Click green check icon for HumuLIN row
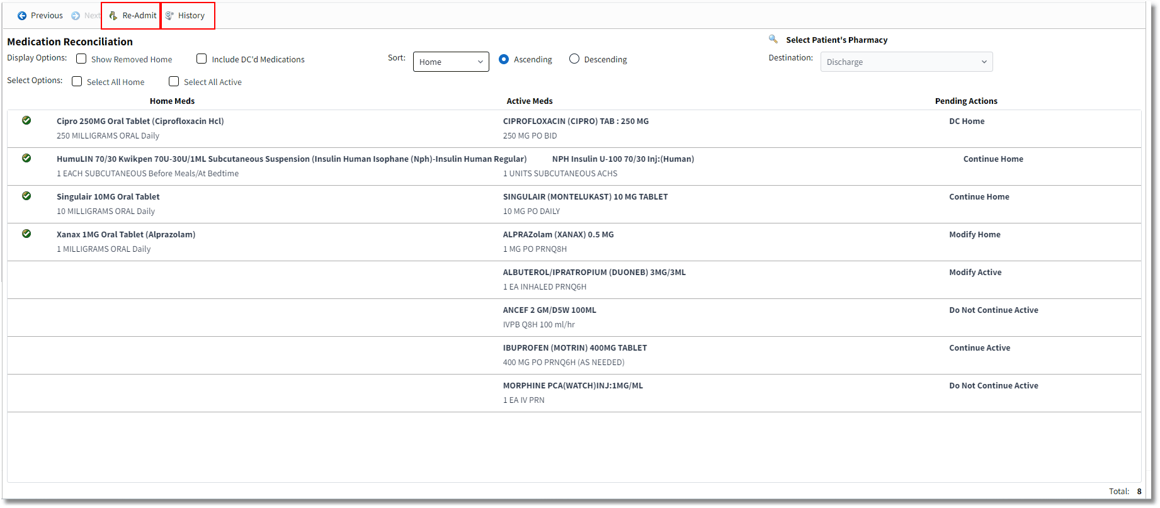This screenshot has height=508, width=1160. tap(26, 158)
